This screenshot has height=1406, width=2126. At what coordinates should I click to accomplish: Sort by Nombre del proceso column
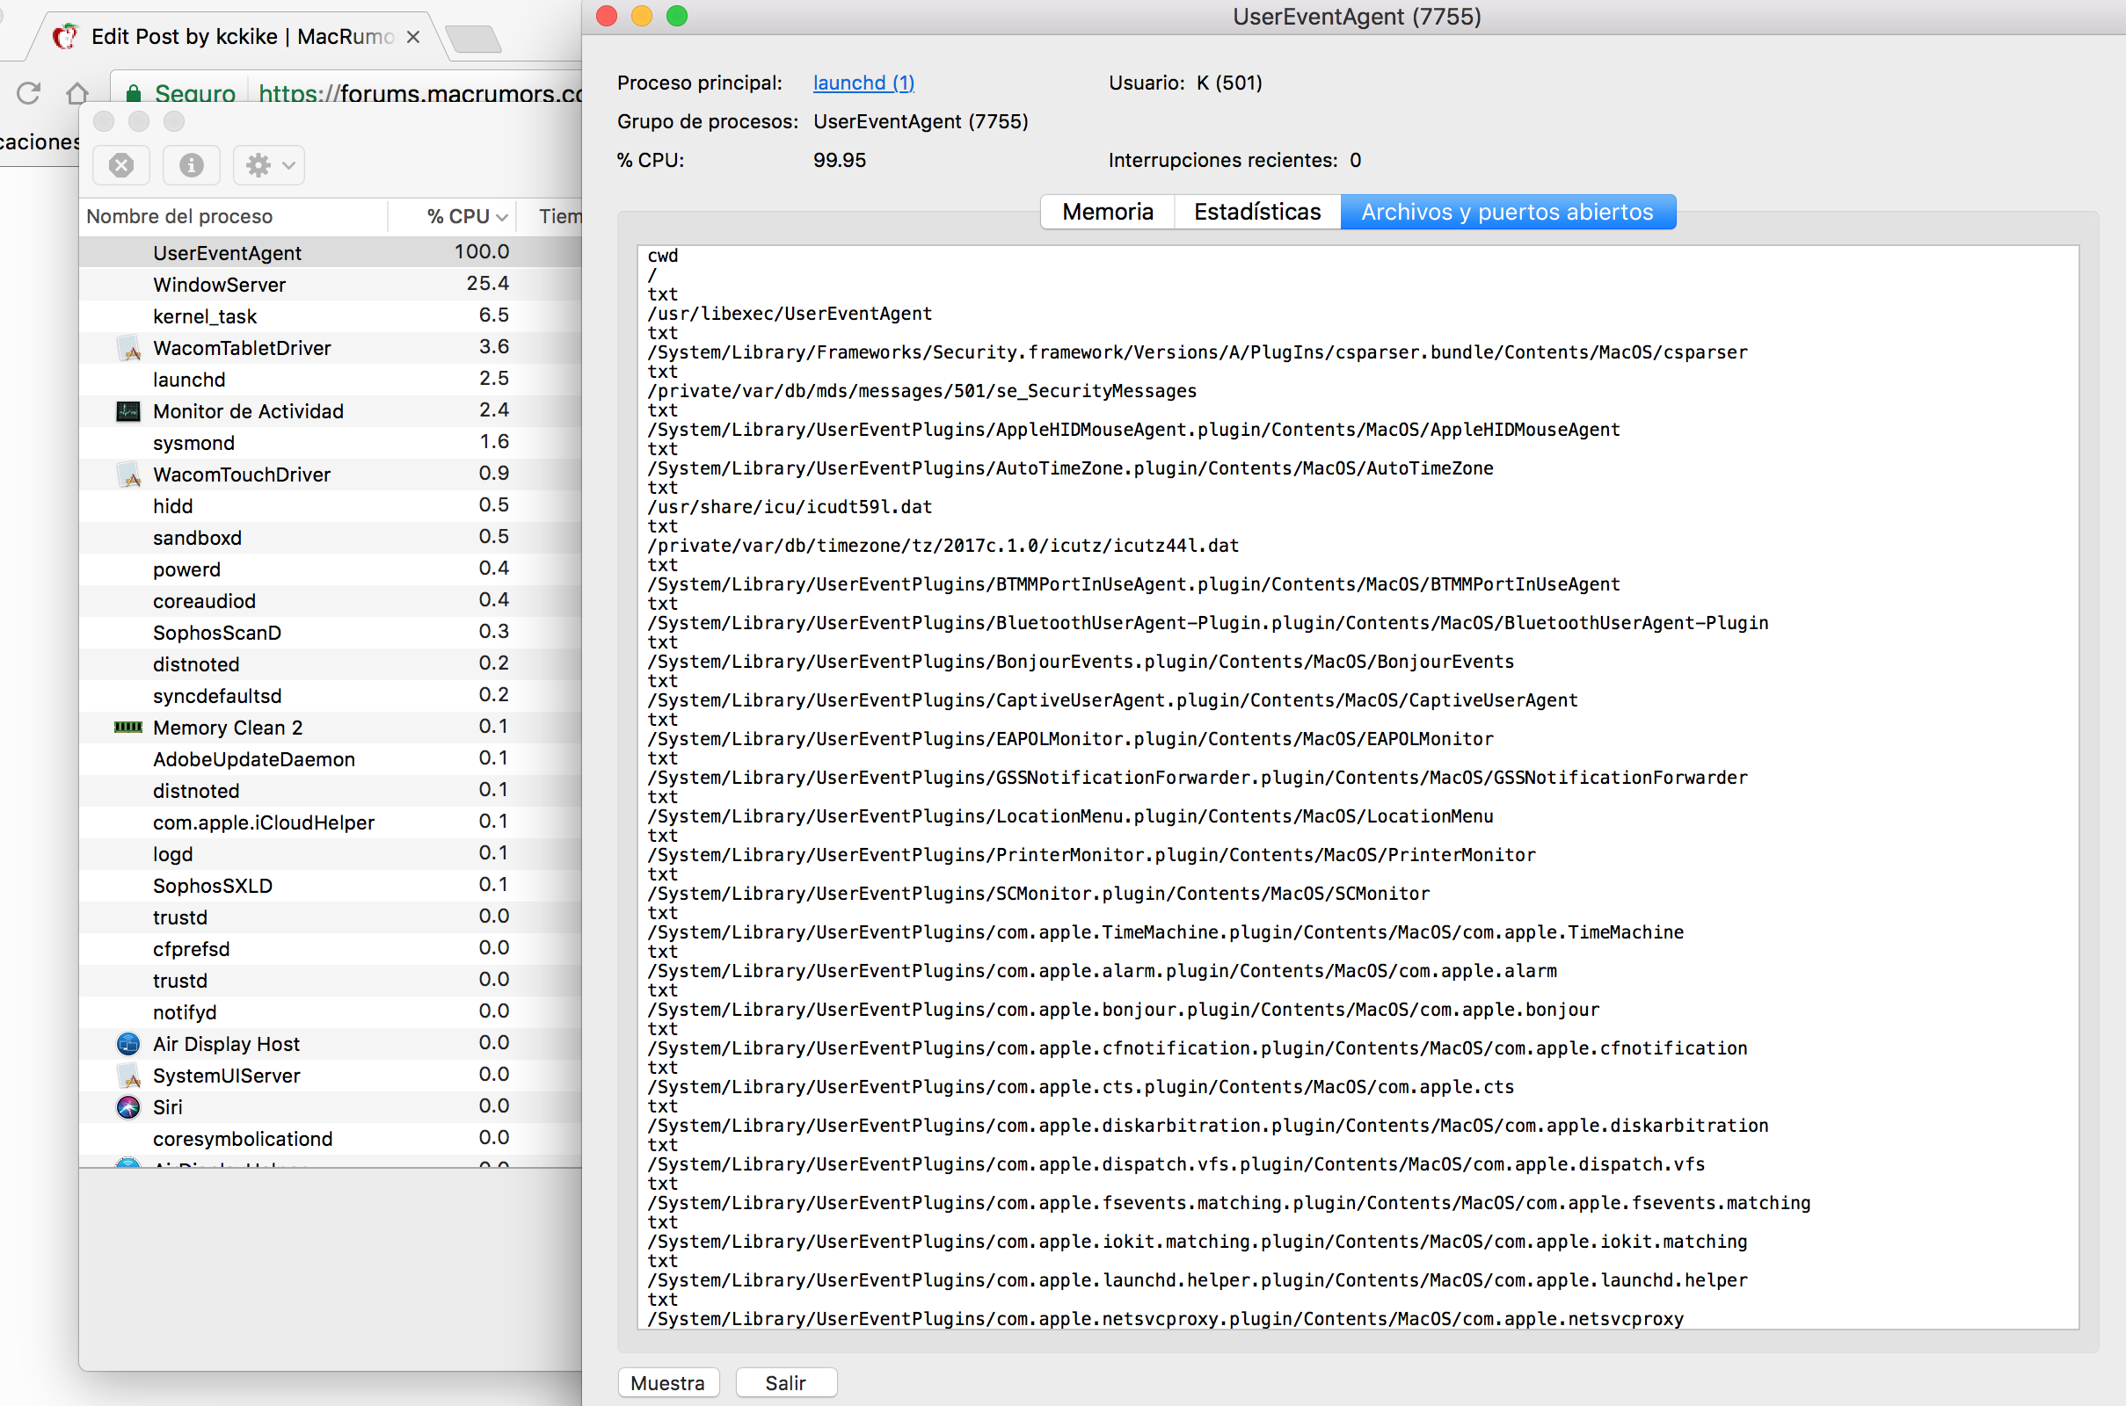tap(179, 216)
